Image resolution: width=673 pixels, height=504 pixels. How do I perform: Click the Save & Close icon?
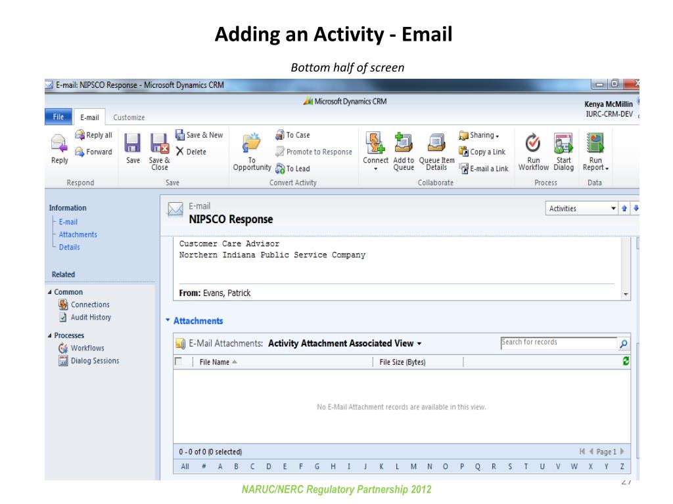point(159,152)
